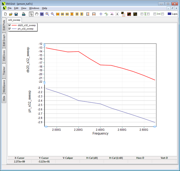Open the View menu

24,8
